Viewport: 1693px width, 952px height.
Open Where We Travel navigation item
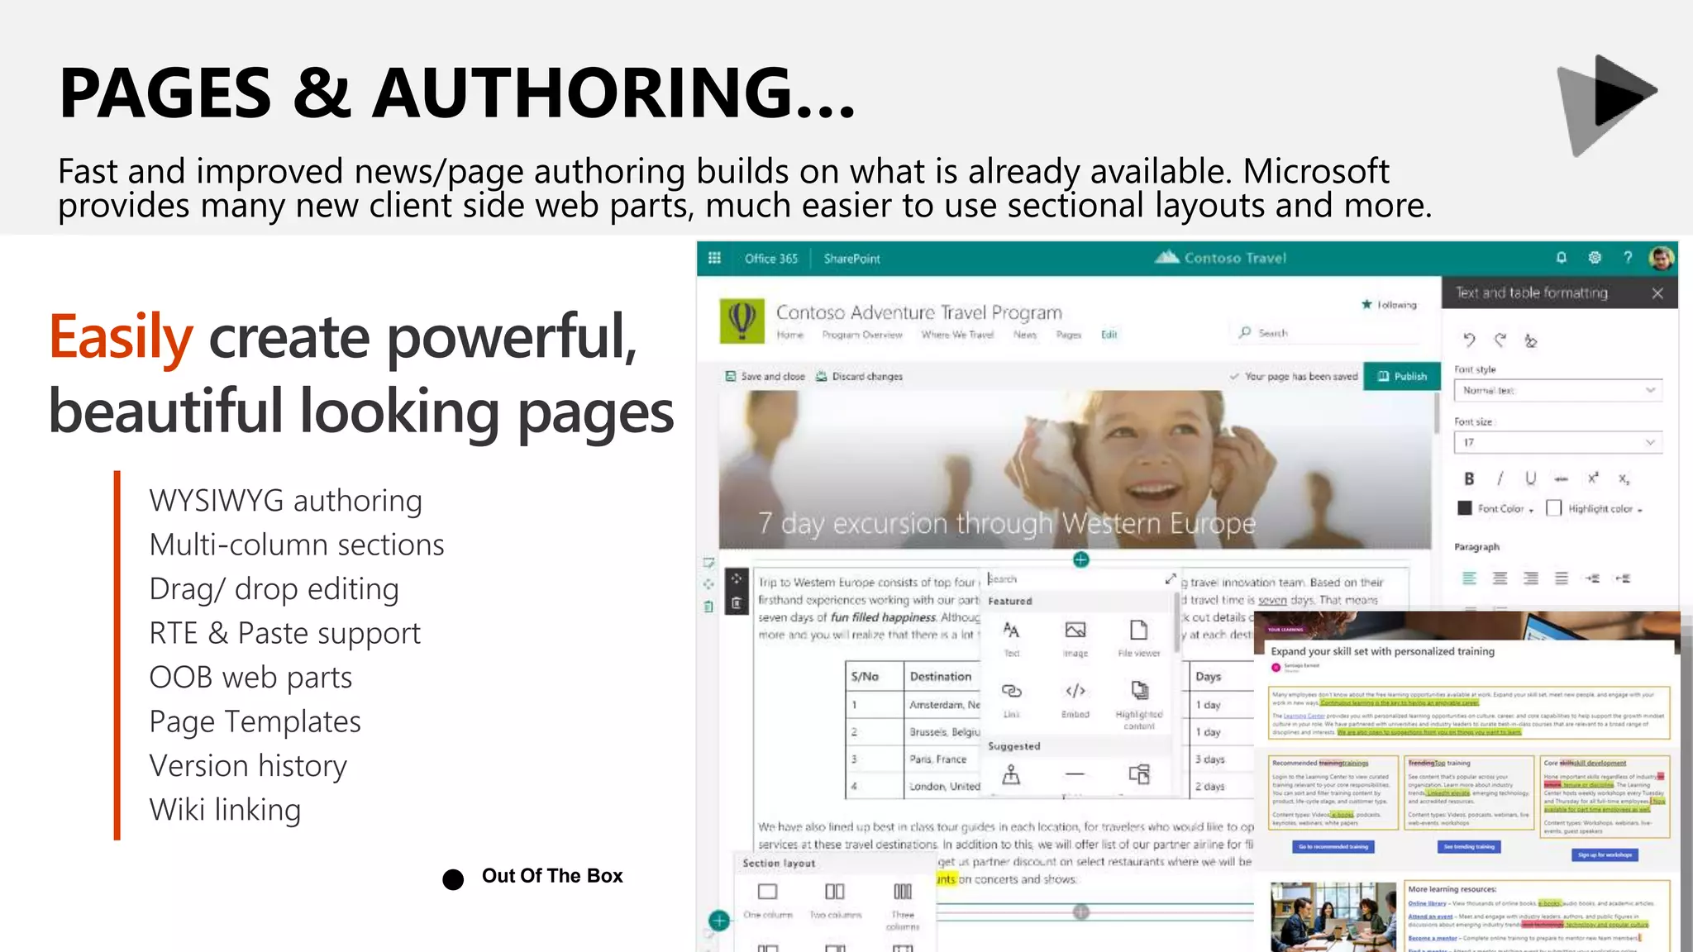pyautogui.click(x=957, y=335)
